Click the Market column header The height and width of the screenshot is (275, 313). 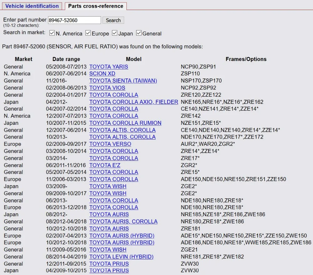click(23, 59)
